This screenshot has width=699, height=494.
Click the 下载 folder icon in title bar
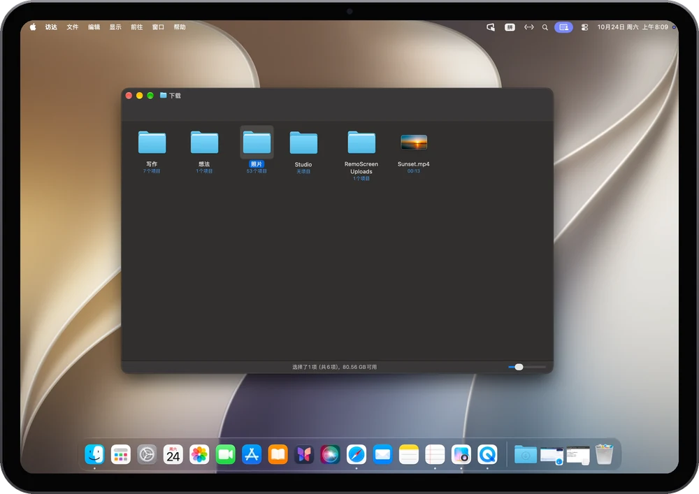click(163, 95)
